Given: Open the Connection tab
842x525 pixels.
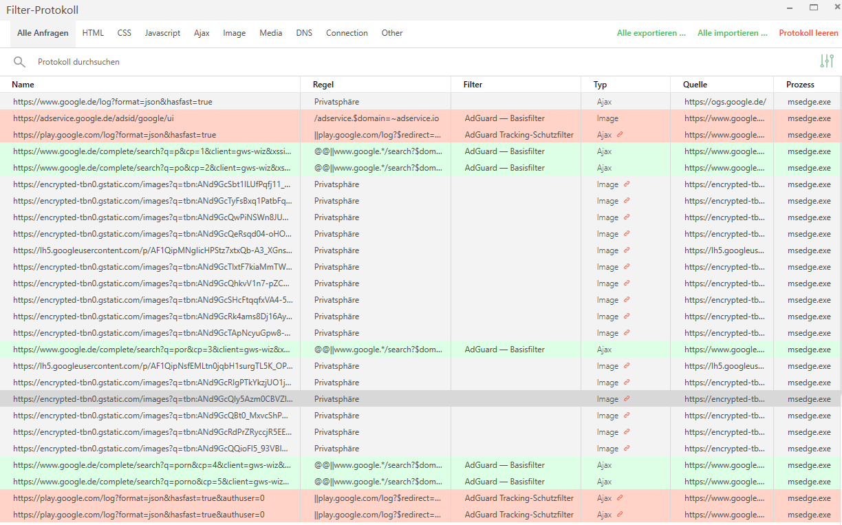Looking at the screenshot, I should tap(347, 33).
